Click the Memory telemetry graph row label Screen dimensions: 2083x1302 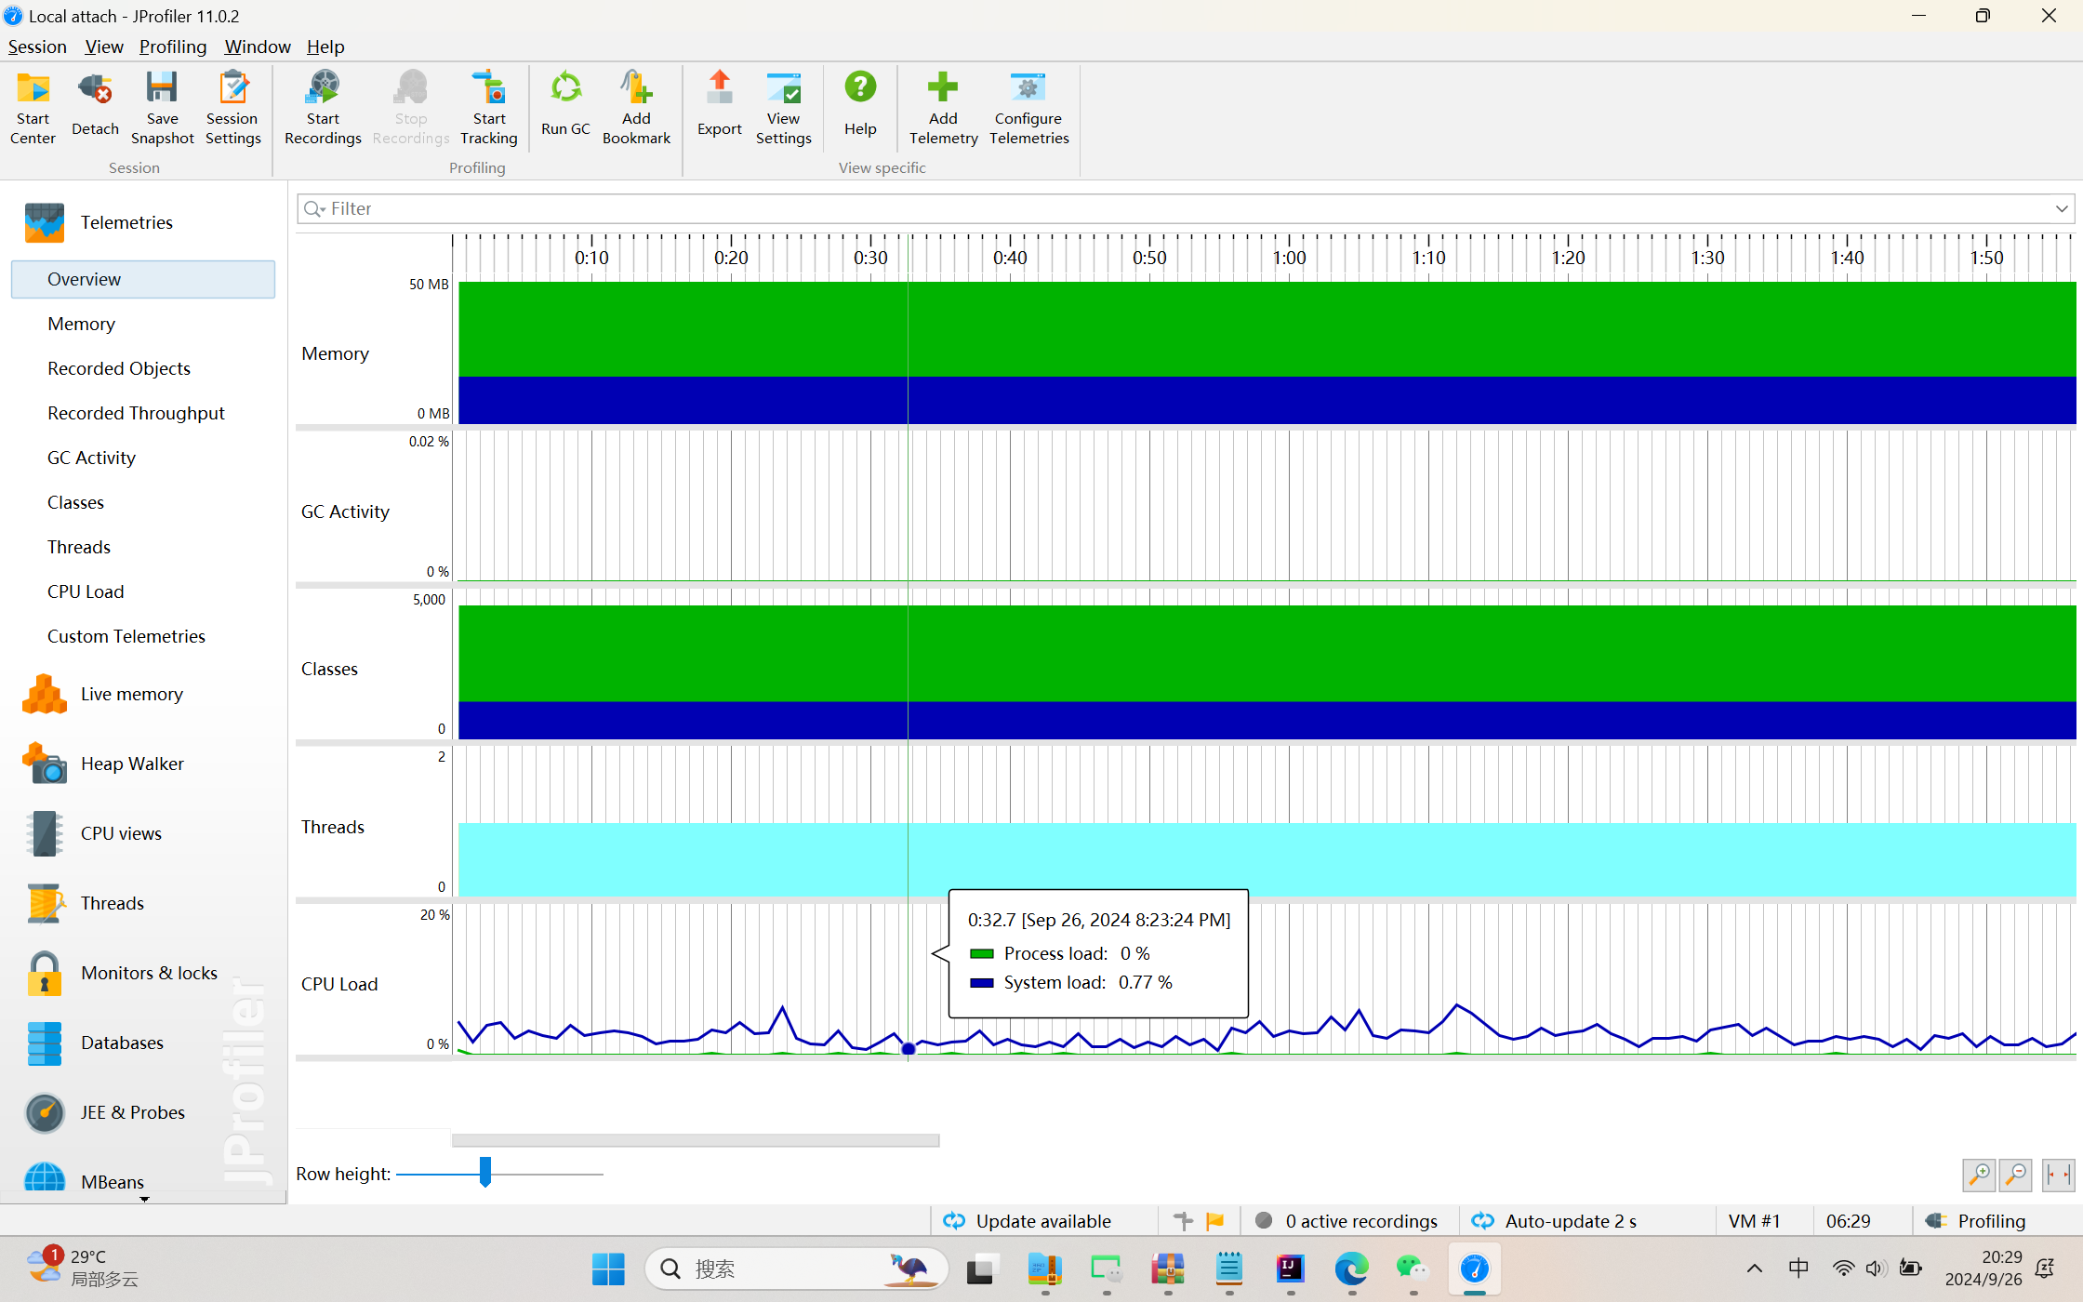tap(335, 353)
